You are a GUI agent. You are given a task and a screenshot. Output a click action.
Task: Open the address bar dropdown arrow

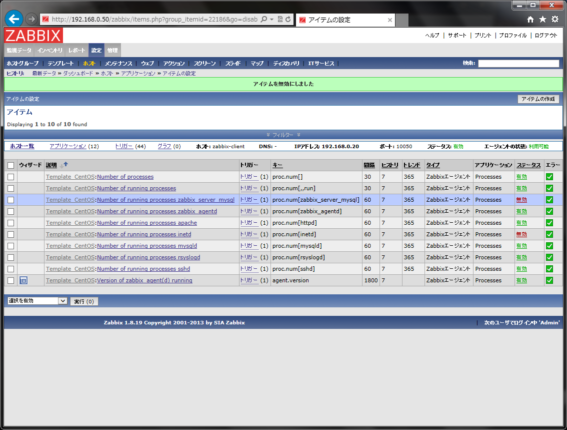[x=272, y=19]
